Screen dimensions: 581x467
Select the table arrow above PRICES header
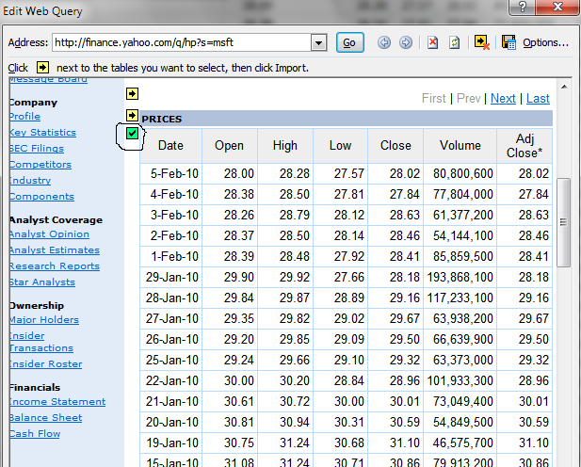(132, 94)
